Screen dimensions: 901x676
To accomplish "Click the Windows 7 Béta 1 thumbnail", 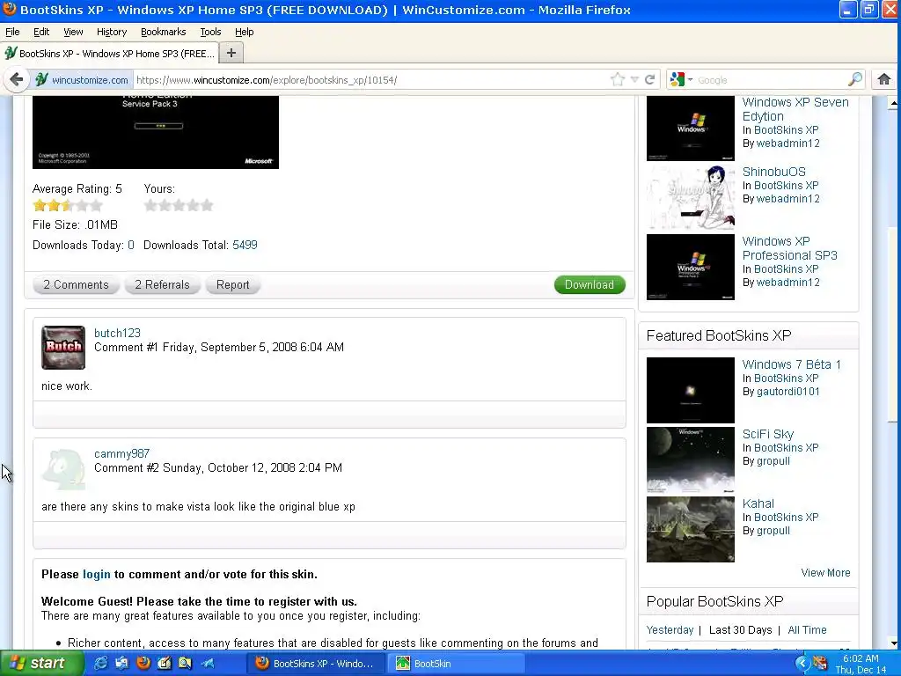I will point(690,390).
